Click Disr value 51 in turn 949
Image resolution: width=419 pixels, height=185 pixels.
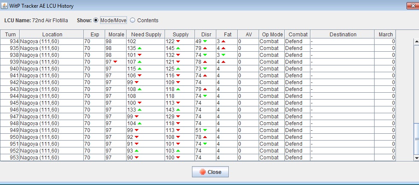206,130
